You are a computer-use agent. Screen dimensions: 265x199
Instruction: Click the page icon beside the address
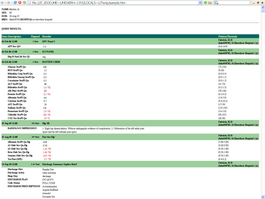coord(30,3)
